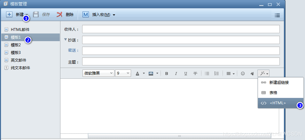Viewport: 305px width, 140px height.
Task: Open the emoji smiley picker
Action: coord(243,73)
